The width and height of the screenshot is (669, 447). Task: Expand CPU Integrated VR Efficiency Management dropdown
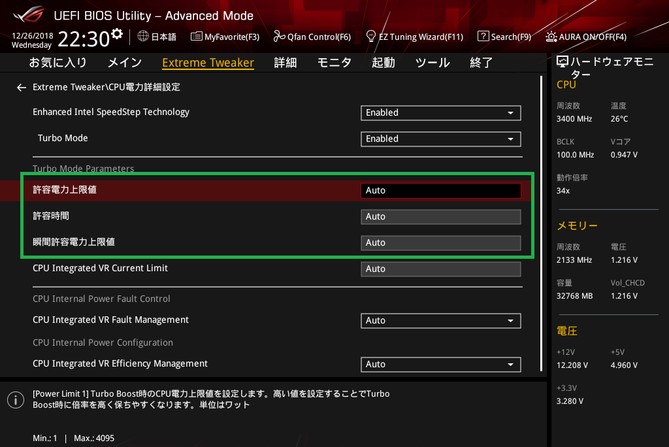coord(441,364)
